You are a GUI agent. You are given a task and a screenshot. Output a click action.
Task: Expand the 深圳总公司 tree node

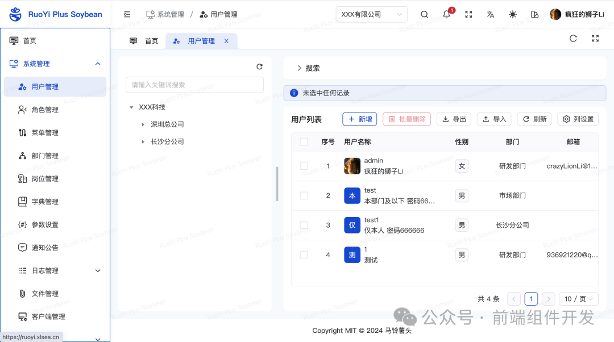pyautogui.click(x=143, y=124)
